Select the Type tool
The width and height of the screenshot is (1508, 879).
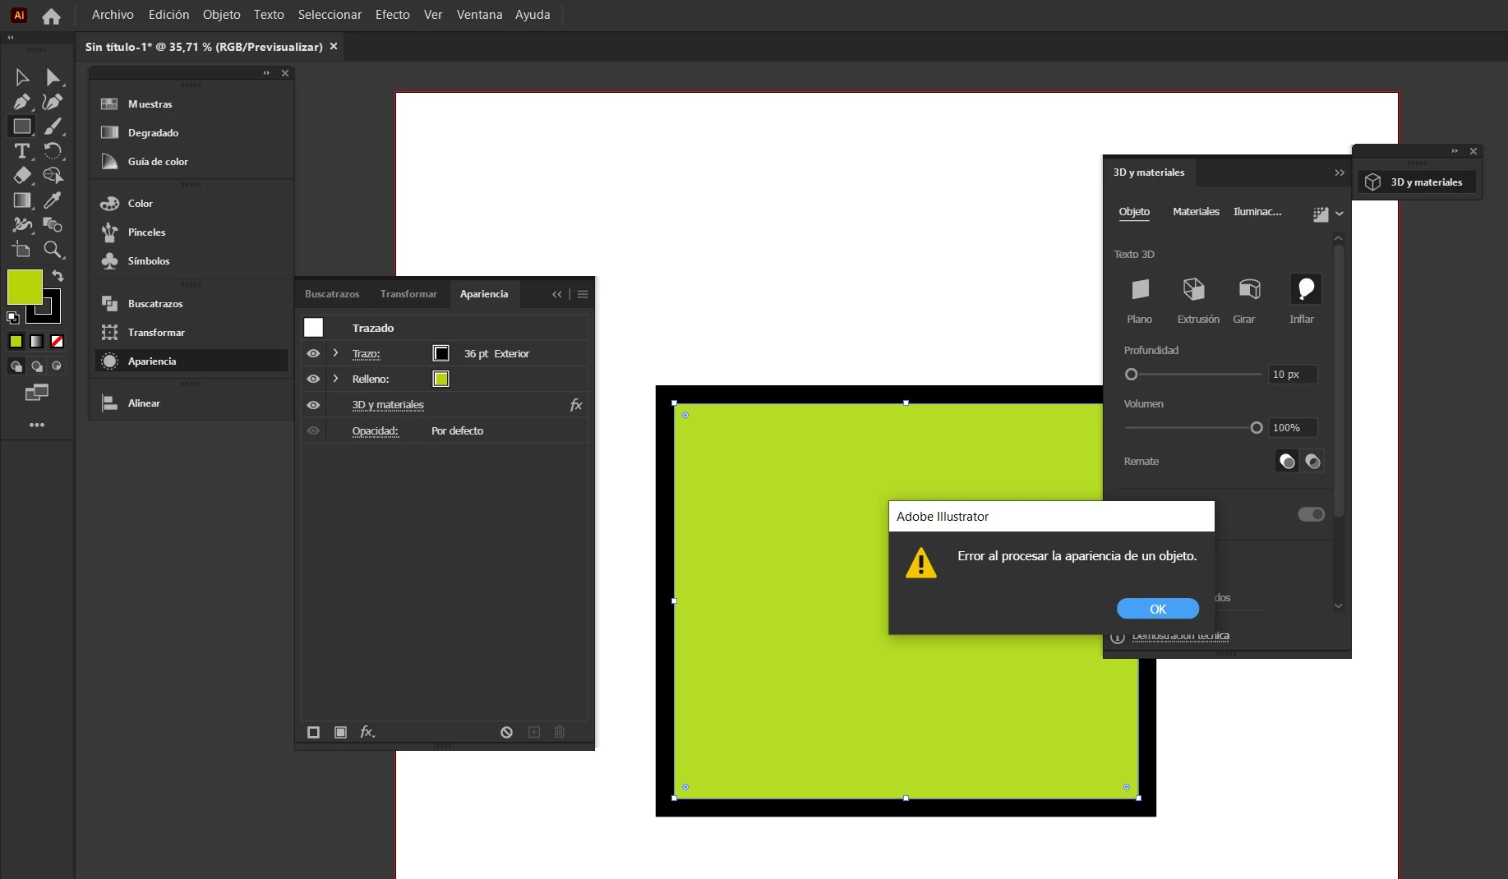click(x=22, y=151)
